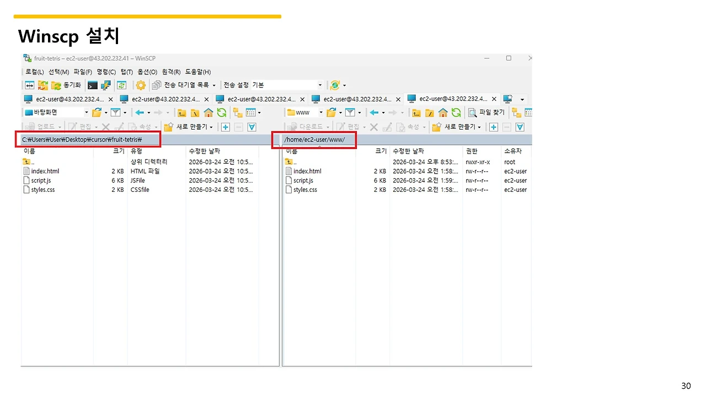706x397 pixels.
Task: Click the local directory tree icon
Action: point(238,112)
